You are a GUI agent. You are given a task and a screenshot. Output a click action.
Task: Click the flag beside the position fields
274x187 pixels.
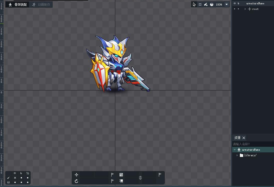[x=112, y=175]
